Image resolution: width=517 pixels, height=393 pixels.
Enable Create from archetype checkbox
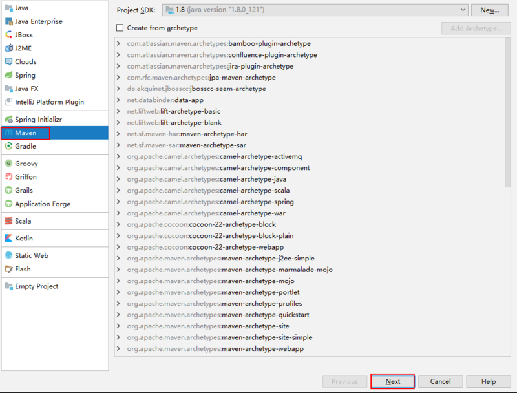pos(120,28)
